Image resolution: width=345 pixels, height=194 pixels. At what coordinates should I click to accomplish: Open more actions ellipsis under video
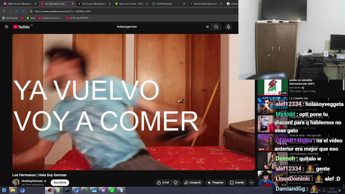[x=251, y=182]
